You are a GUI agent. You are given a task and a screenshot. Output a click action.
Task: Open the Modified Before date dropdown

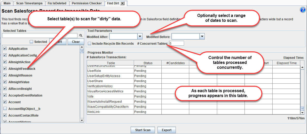[202, 36]
